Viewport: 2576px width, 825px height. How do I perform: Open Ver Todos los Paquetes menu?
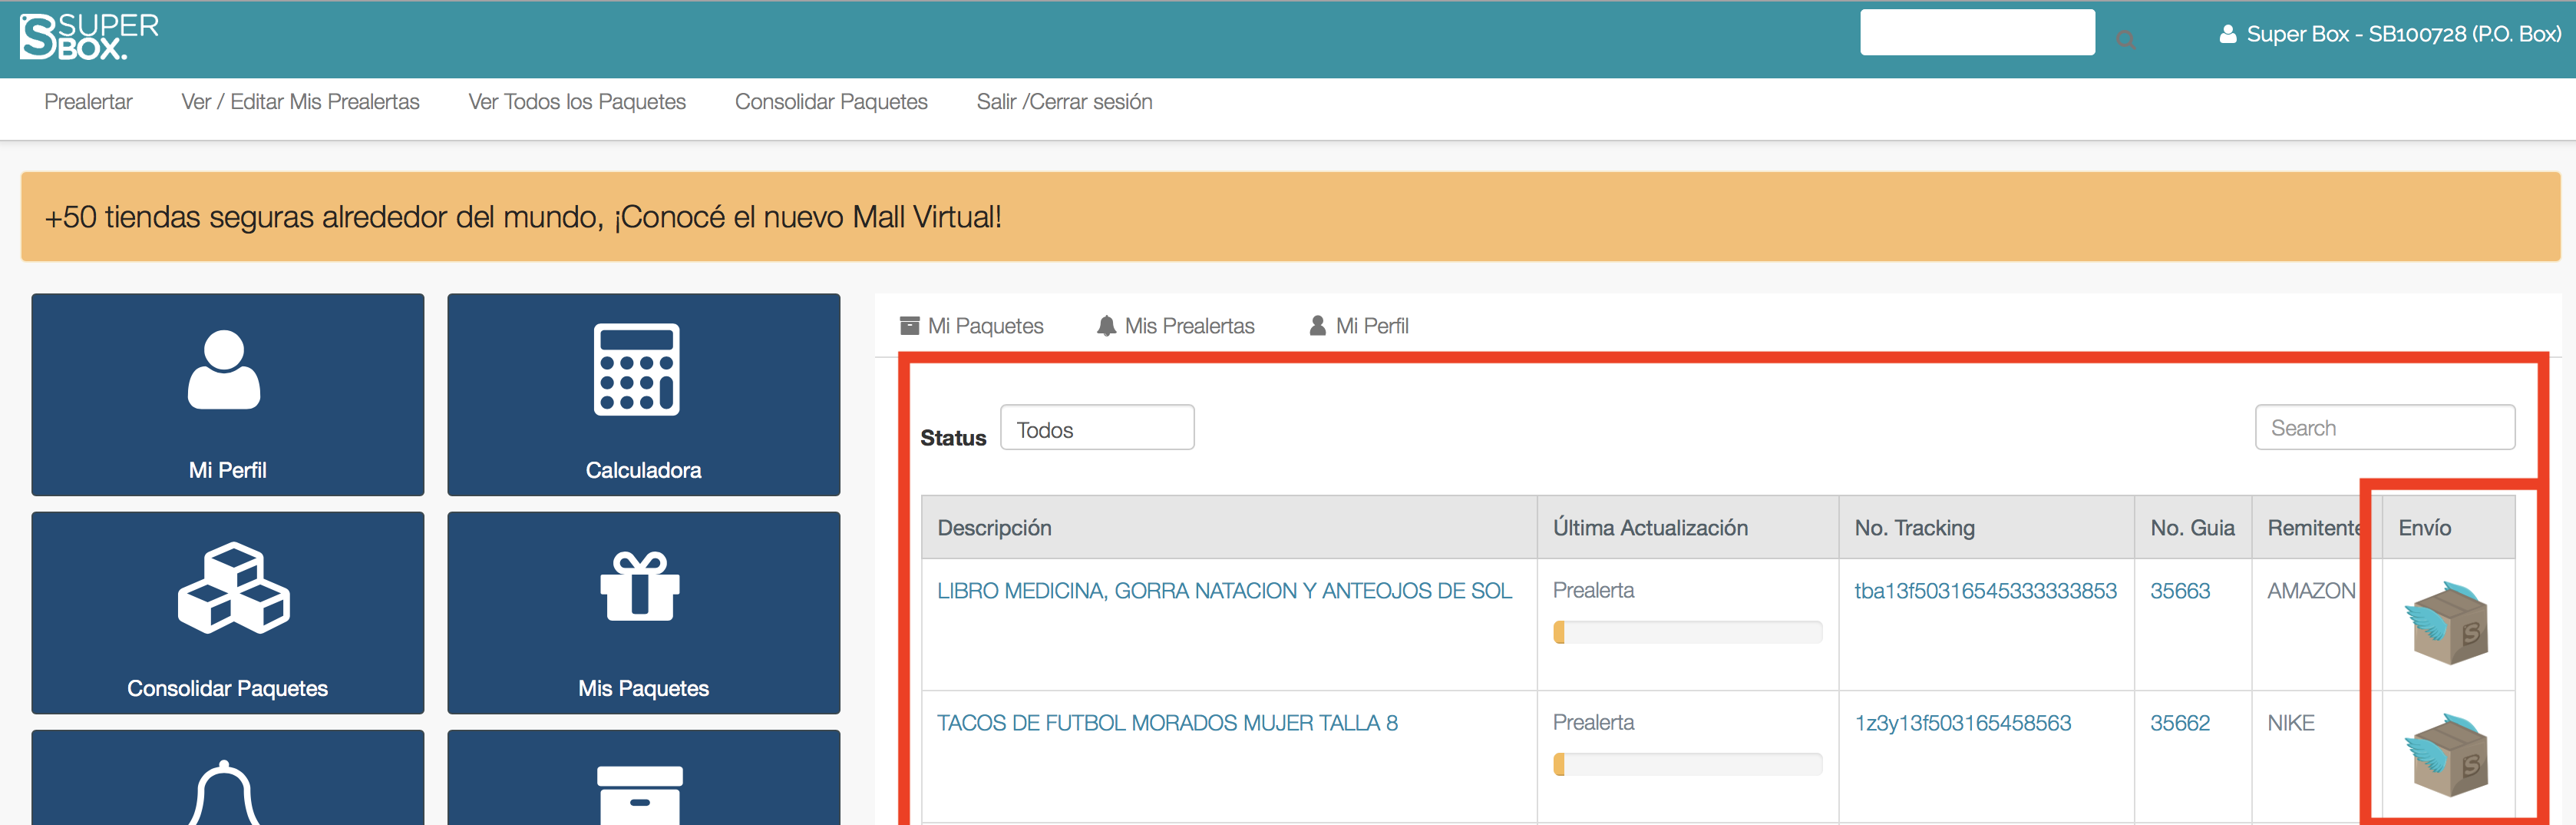[577, 101]
